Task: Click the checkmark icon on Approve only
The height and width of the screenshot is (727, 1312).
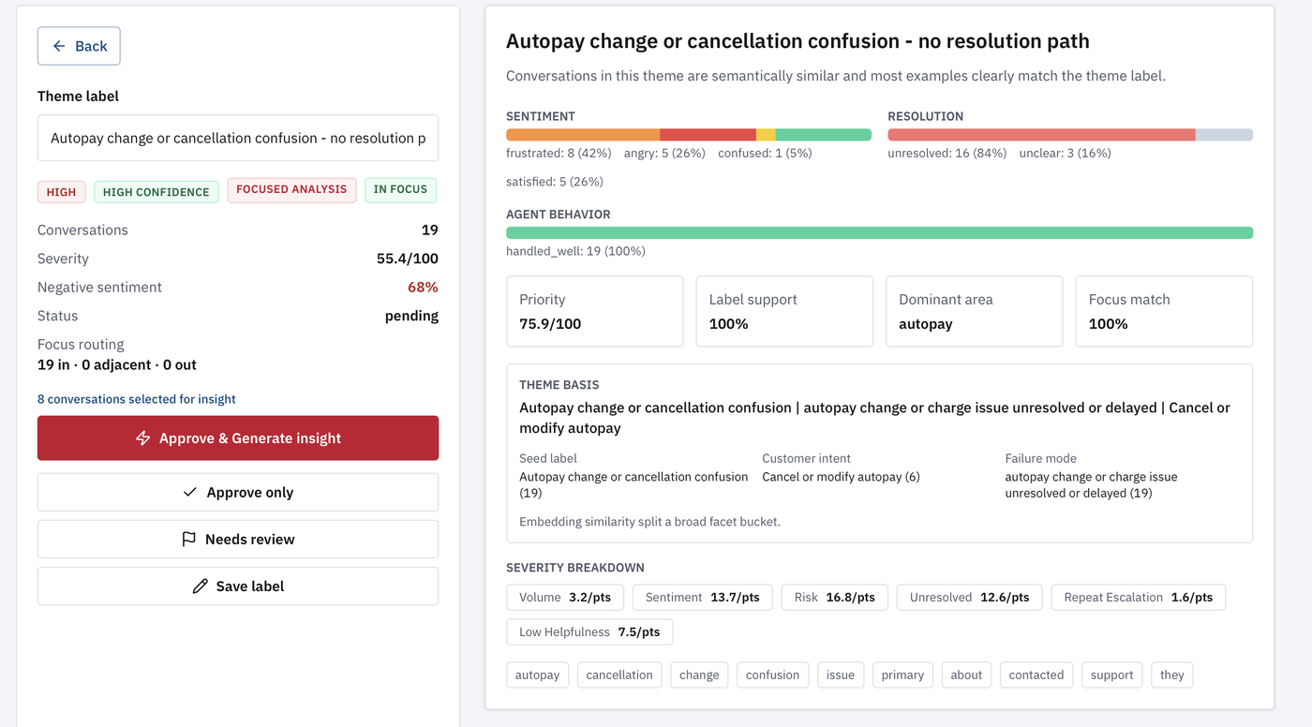Action: click(190, 492)
